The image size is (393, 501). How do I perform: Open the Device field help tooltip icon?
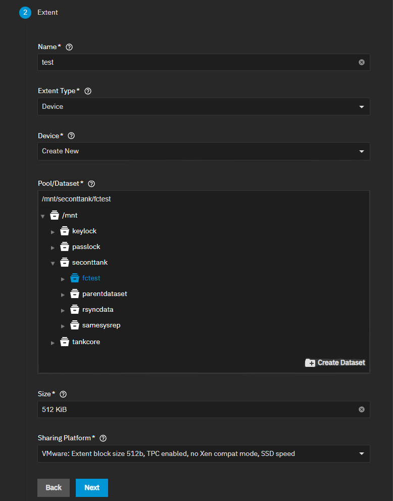(71, 136)
